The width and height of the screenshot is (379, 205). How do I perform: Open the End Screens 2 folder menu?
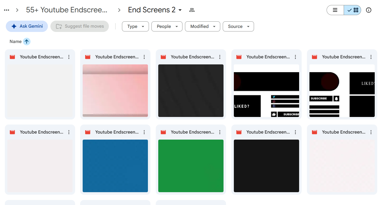click(x=155, y=10)
